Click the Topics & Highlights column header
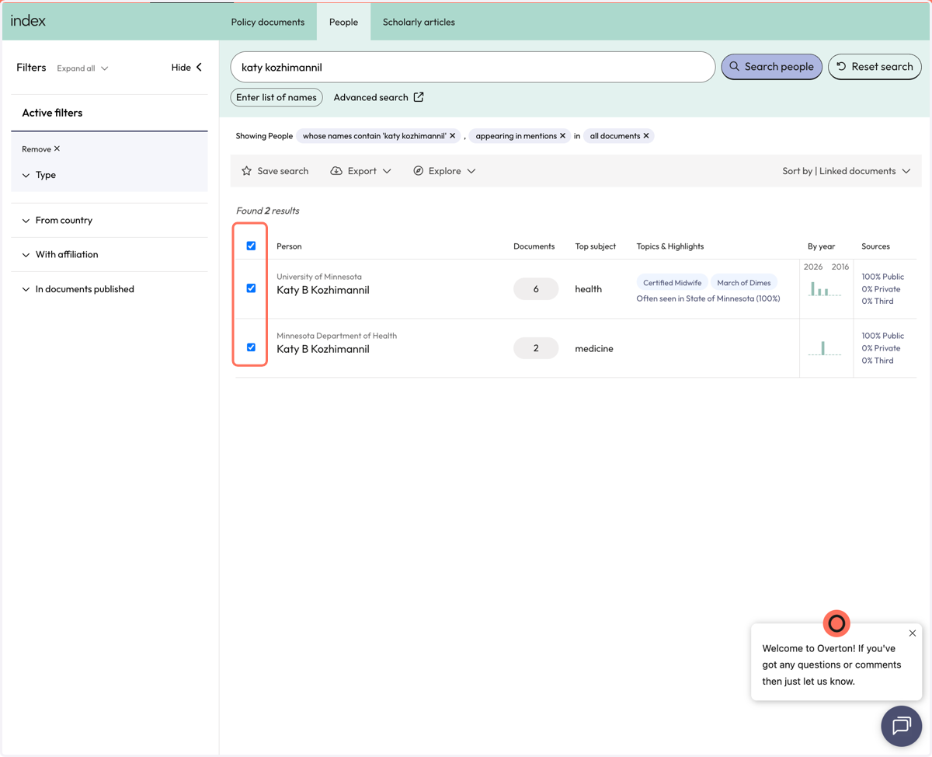 [x=670, y=246]
